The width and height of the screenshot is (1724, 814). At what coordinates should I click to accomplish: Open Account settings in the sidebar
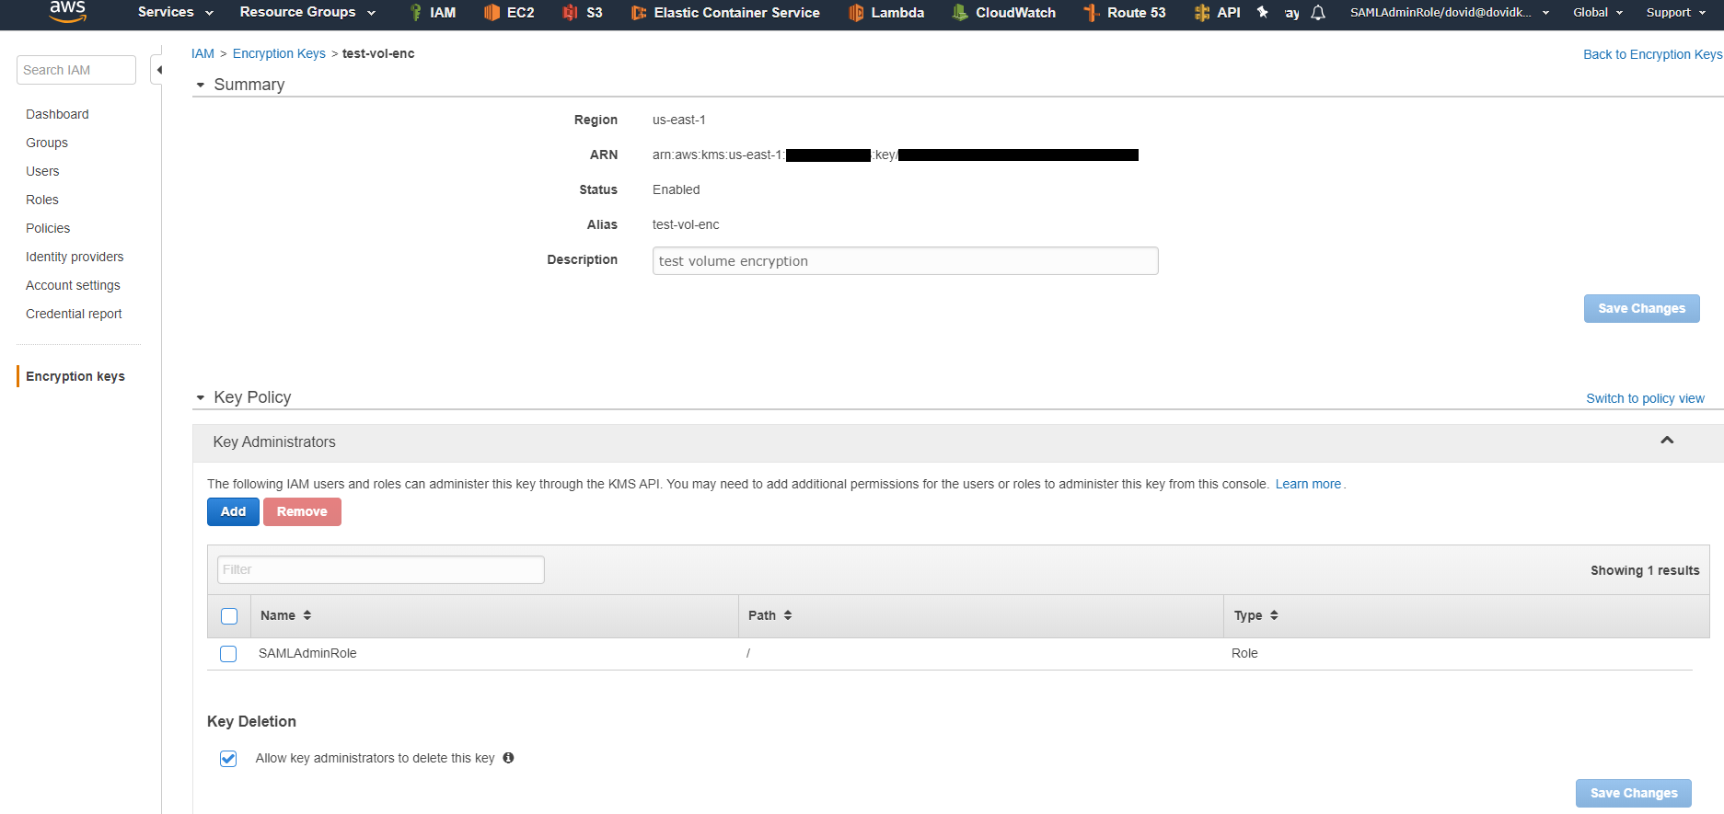[73, 285]
